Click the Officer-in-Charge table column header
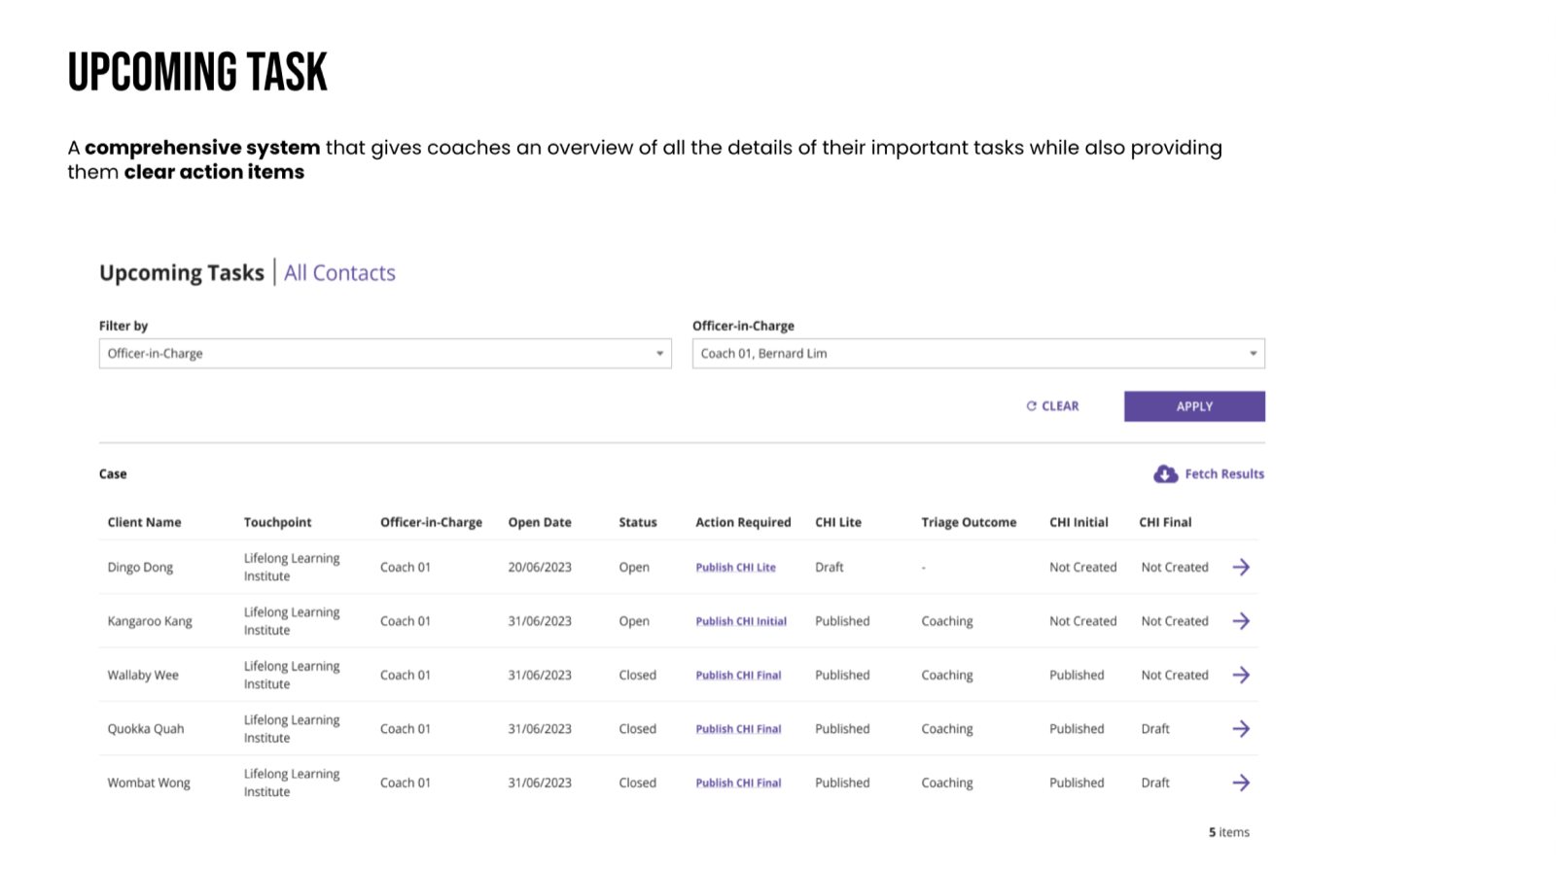Viewport: 1556px width, 871px height. pos(431,522)
